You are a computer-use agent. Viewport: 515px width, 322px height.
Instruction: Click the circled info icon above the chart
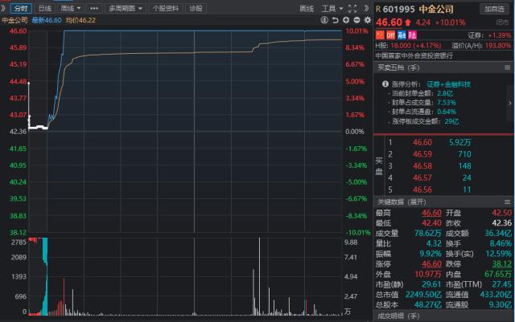(x=324, y=20)
